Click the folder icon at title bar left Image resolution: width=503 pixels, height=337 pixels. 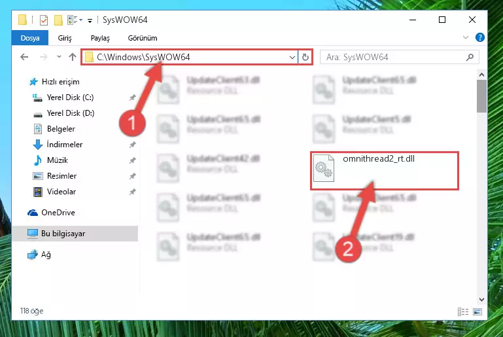(22, 20)
